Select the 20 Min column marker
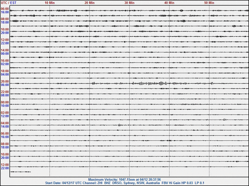Viewport: 249px width, 186px height. pos(90,2)
